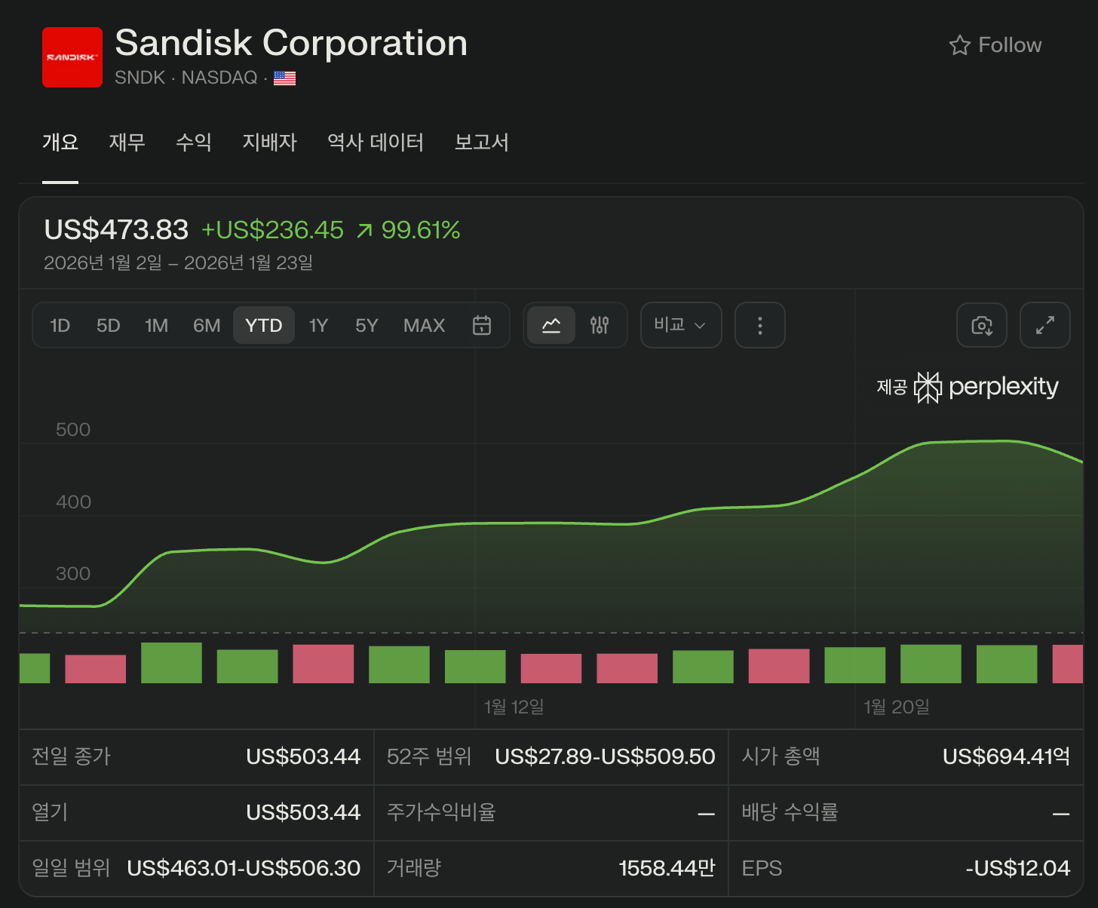Select the 1M time range
This screenshot has height=908, width=1098.
[x=156, y=325]
